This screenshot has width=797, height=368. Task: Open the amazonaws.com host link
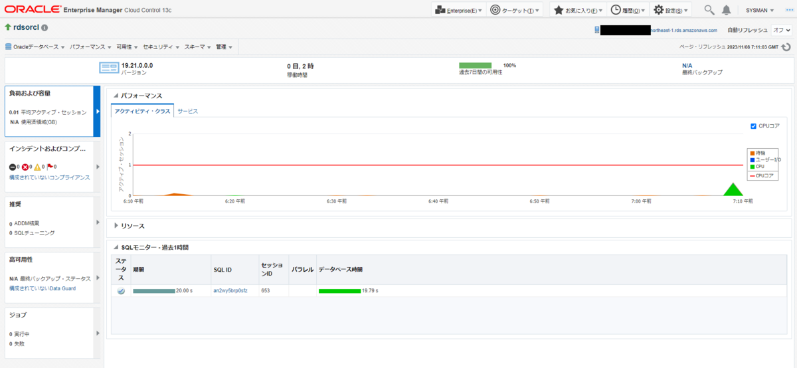tap(683, 31)
